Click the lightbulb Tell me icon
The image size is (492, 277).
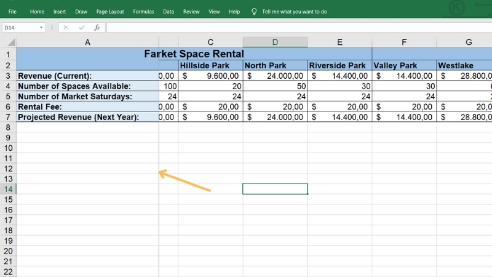254,12
